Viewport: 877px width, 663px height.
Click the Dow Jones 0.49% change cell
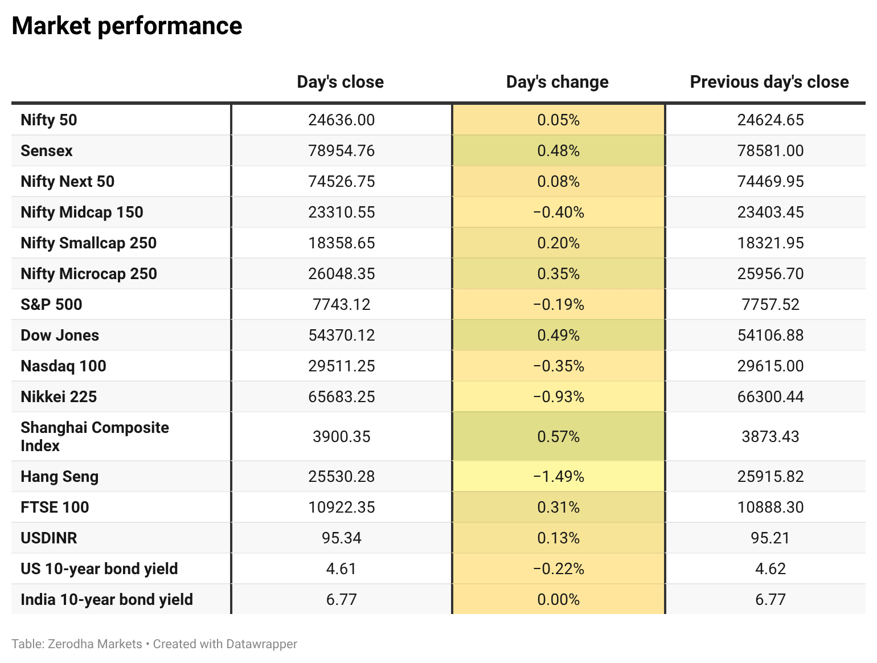pyautogui.click(x=559, y=335)
